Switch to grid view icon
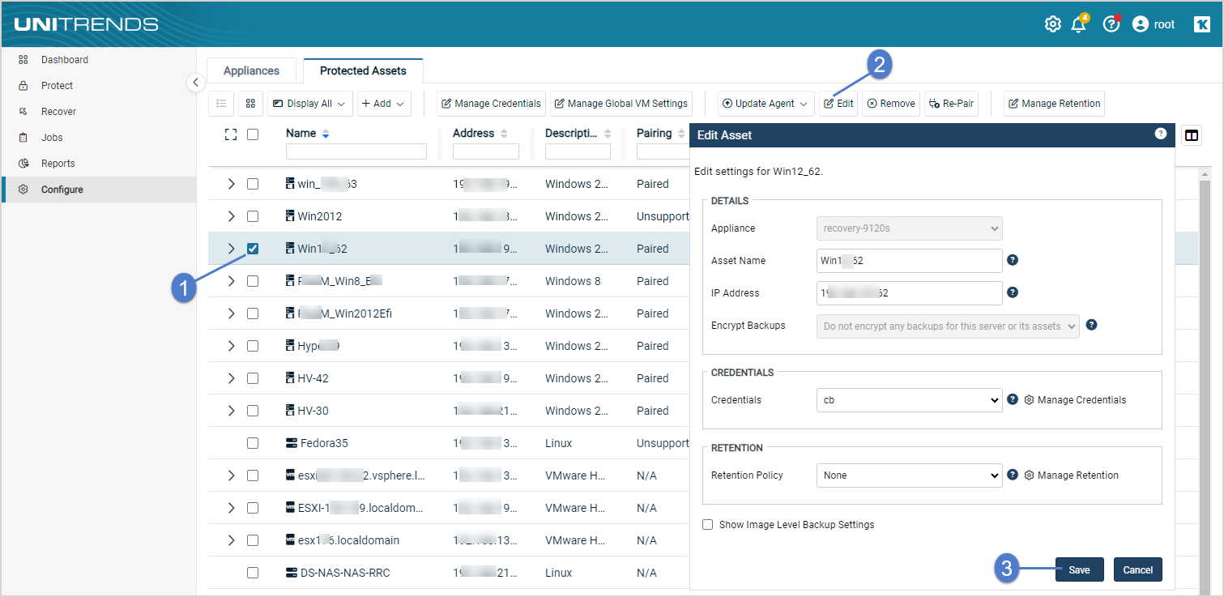The width and height of the screenshot is (1224, 597). (x=250, y=104)
